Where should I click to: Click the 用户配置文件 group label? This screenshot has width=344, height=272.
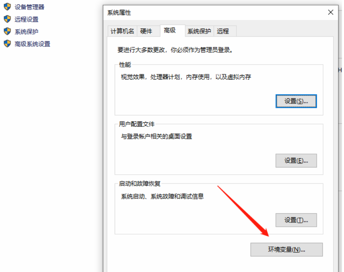(x=137, y=124)
